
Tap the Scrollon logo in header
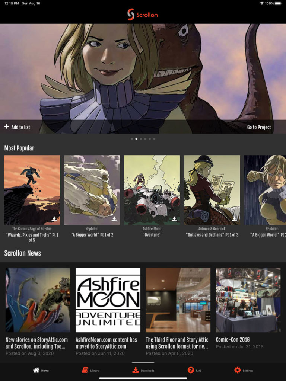(x=143, y=15)
